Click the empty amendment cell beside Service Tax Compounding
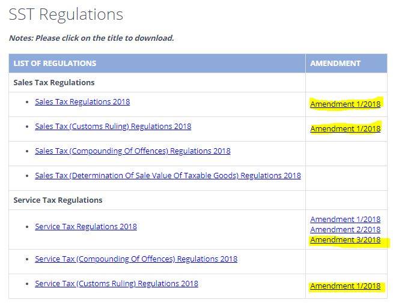393x303 pixels. pyautogui.click(x=346, y=262)
